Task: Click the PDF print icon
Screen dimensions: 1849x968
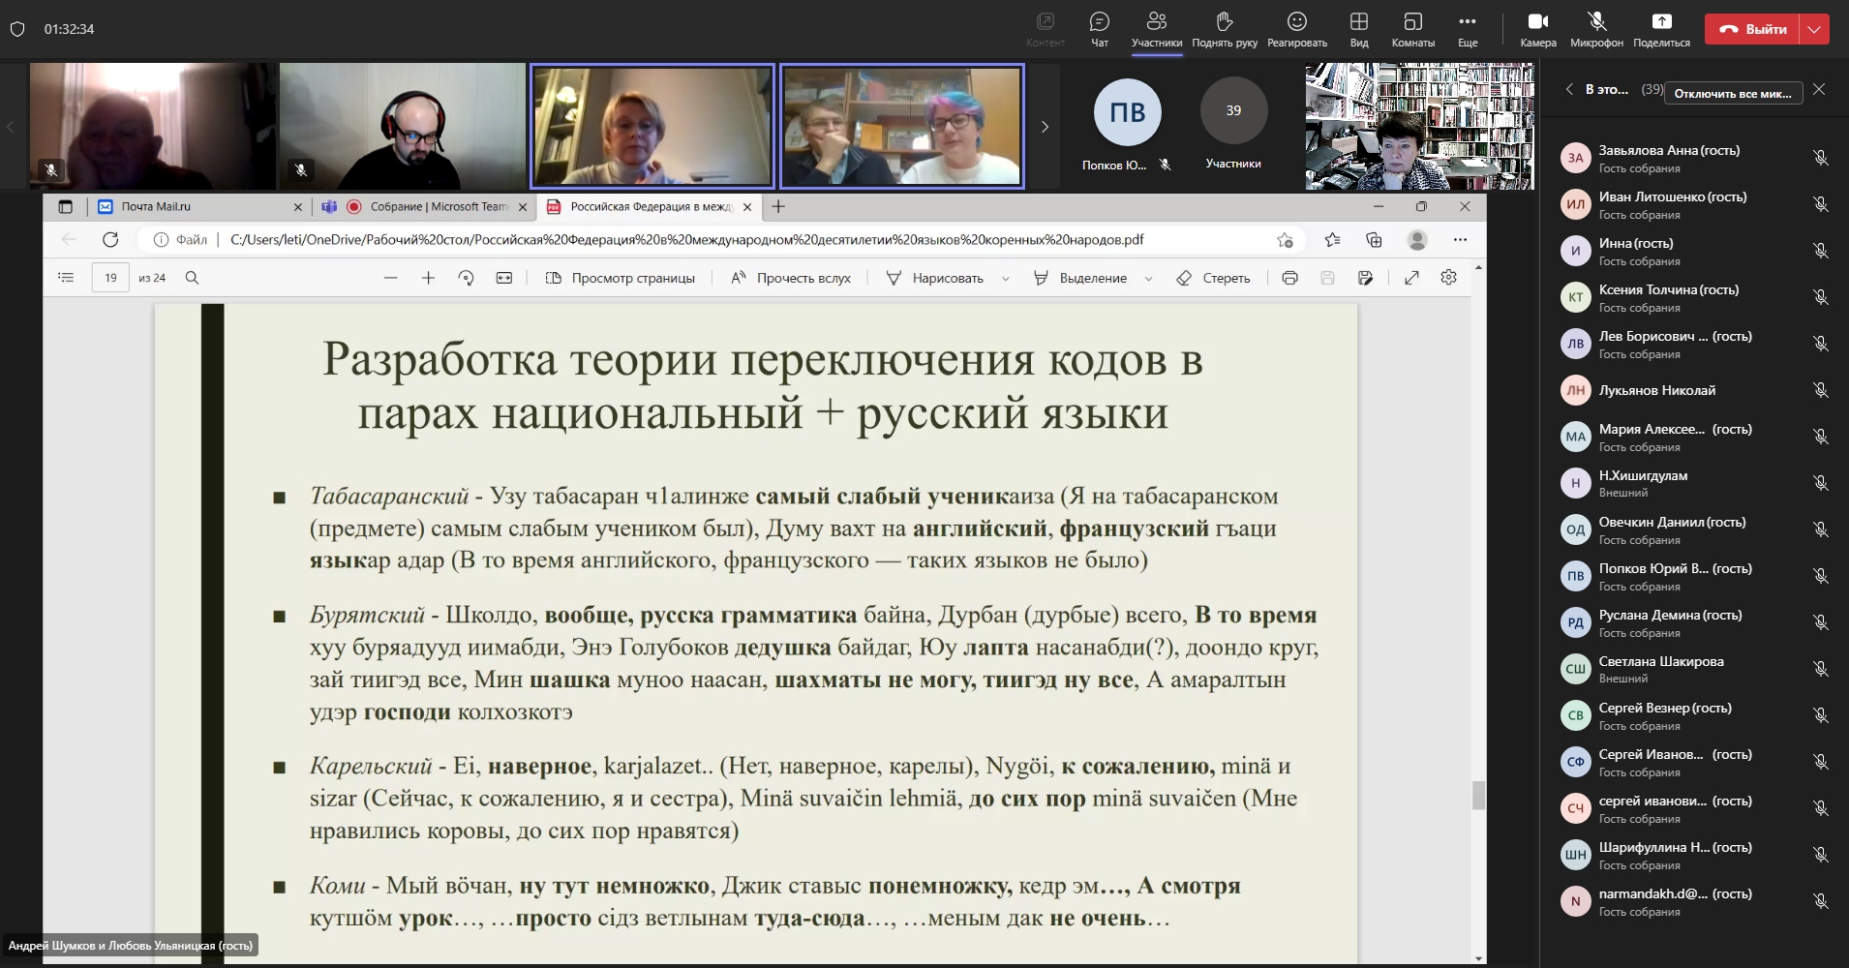Action: click(1289, 278)
